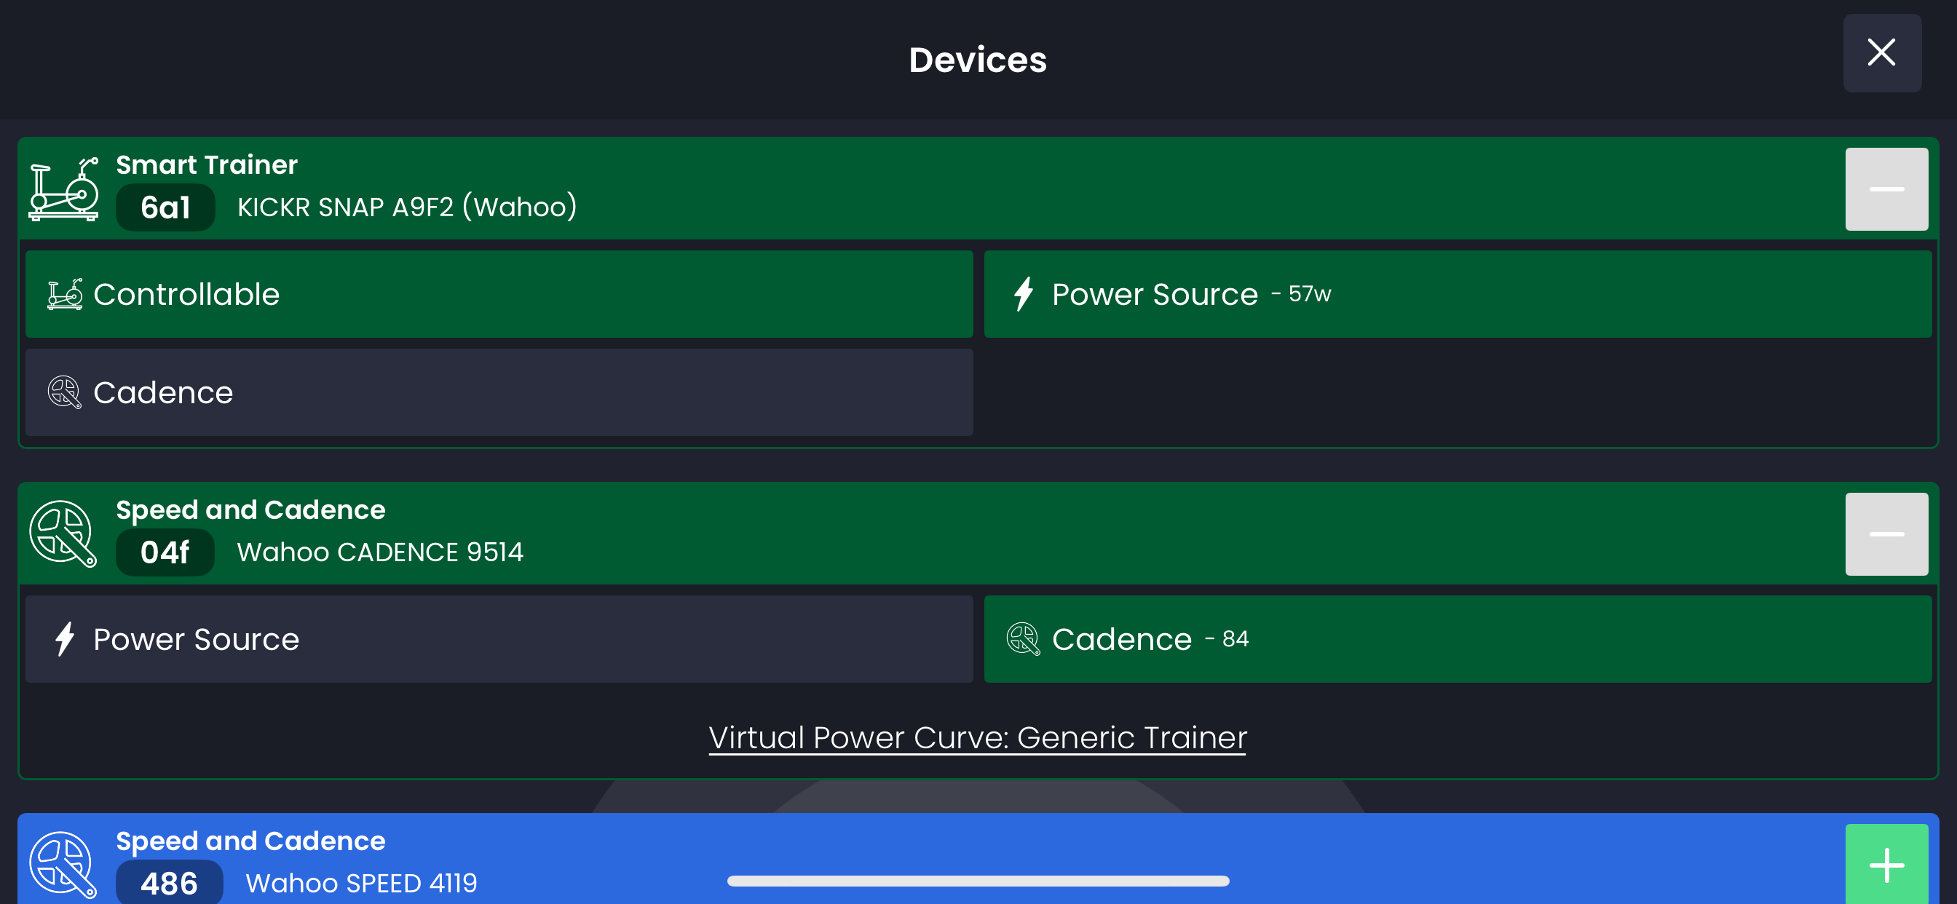
Task: Add Wahoo SPEED 4119 with plus button
Action: 1886,865
